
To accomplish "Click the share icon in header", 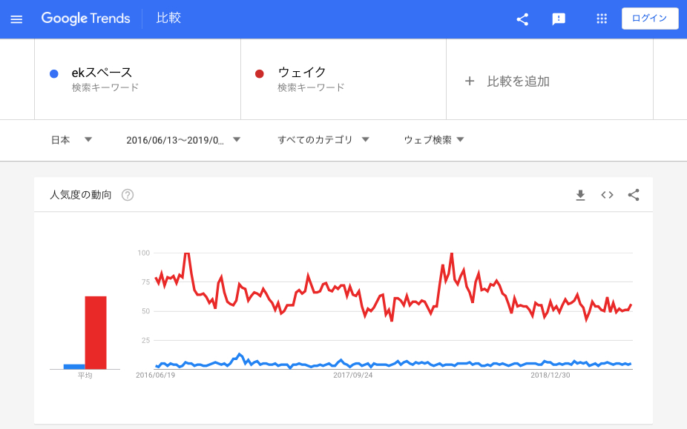I will pyautogui.click(x=522, y=19).
